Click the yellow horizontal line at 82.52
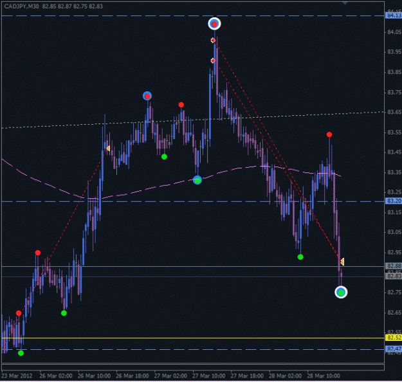Viewport: 402px width, 382px height. [193, 338]
